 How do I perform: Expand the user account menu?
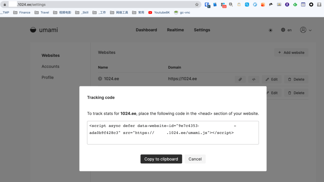click(x=306, y=30)
